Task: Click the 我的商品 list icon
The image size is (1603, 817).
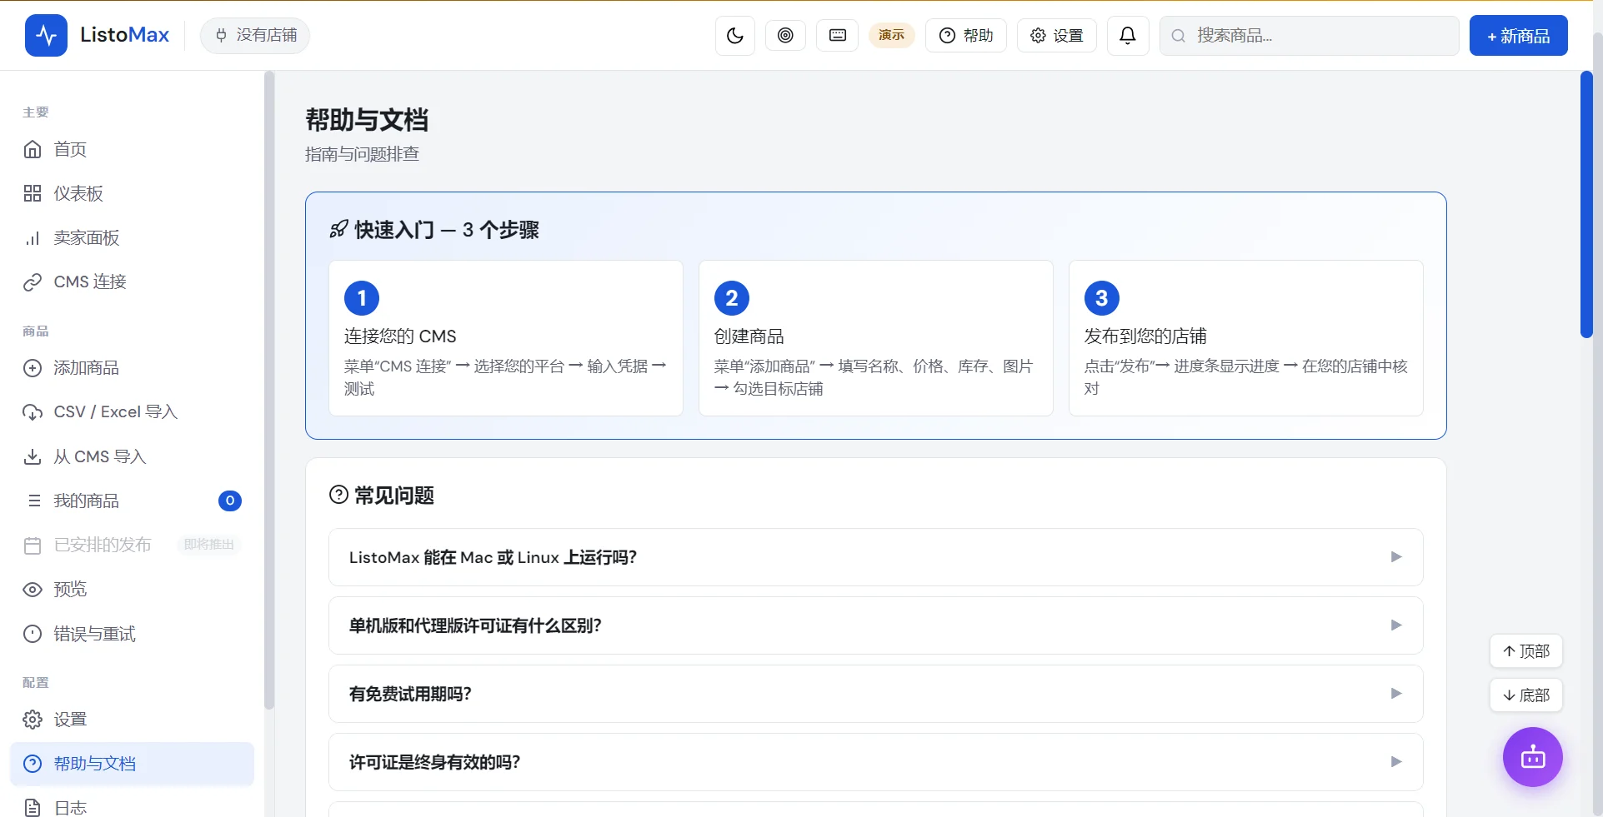Action: click(34, 501)
